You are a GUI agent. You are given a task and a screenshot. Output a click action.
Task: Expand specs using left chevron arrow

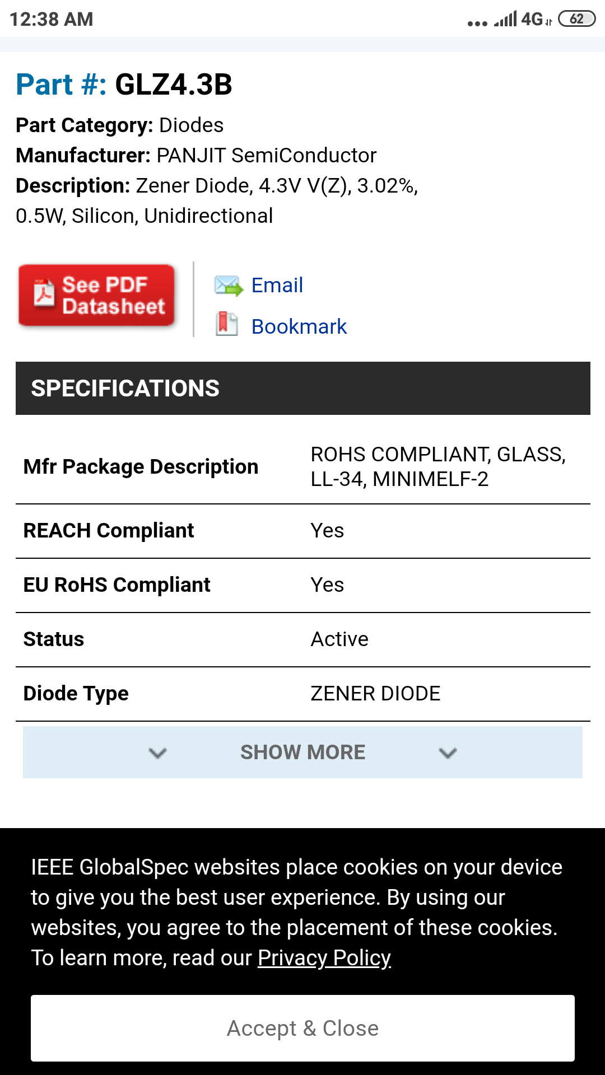[158, 753]
